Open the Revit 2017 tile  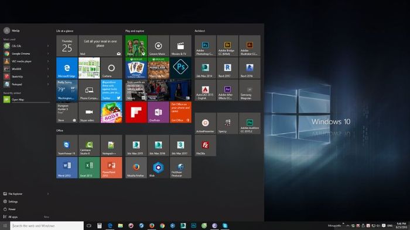pyautogui.click(x=227, y=68)
